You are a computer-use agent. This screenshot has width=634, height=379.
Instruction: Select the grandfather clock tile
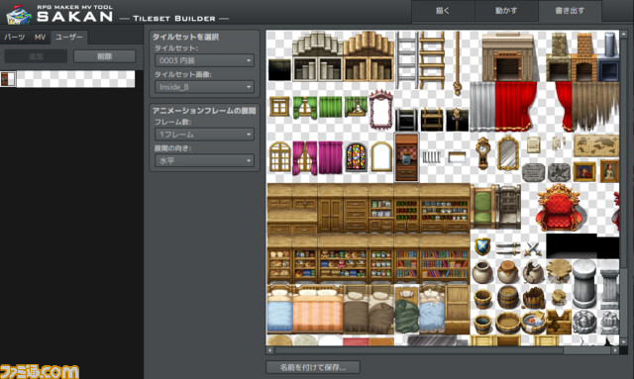tap(482, 153)
